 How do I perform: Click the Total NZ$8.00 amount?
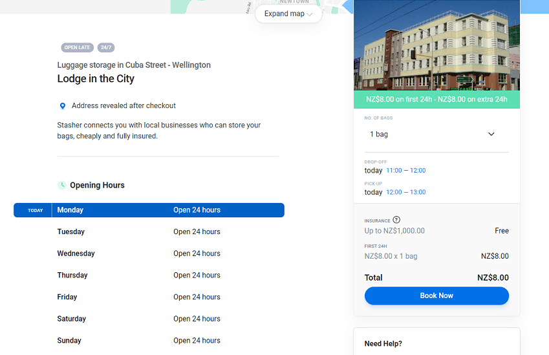(x=493, y=277)
